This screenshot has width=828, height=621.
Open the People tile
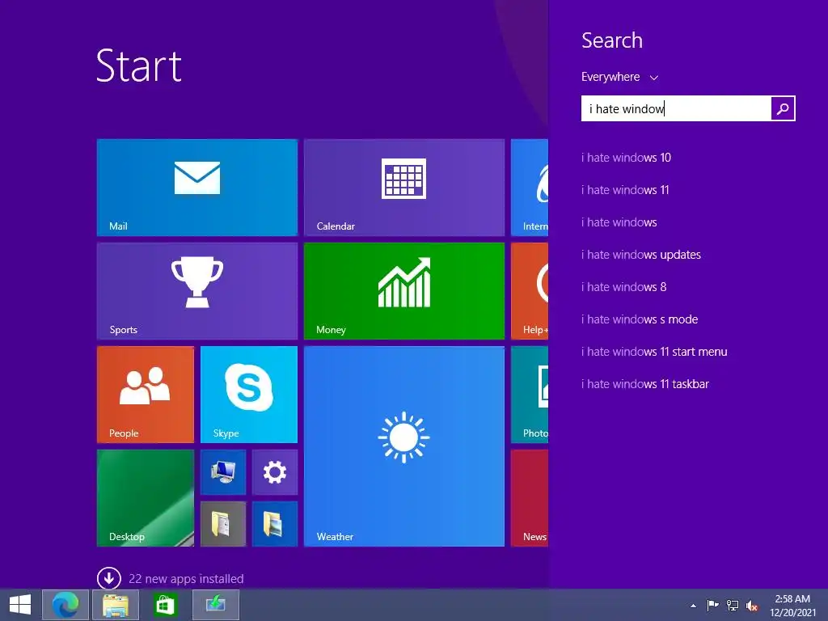[x=146, y=395]
